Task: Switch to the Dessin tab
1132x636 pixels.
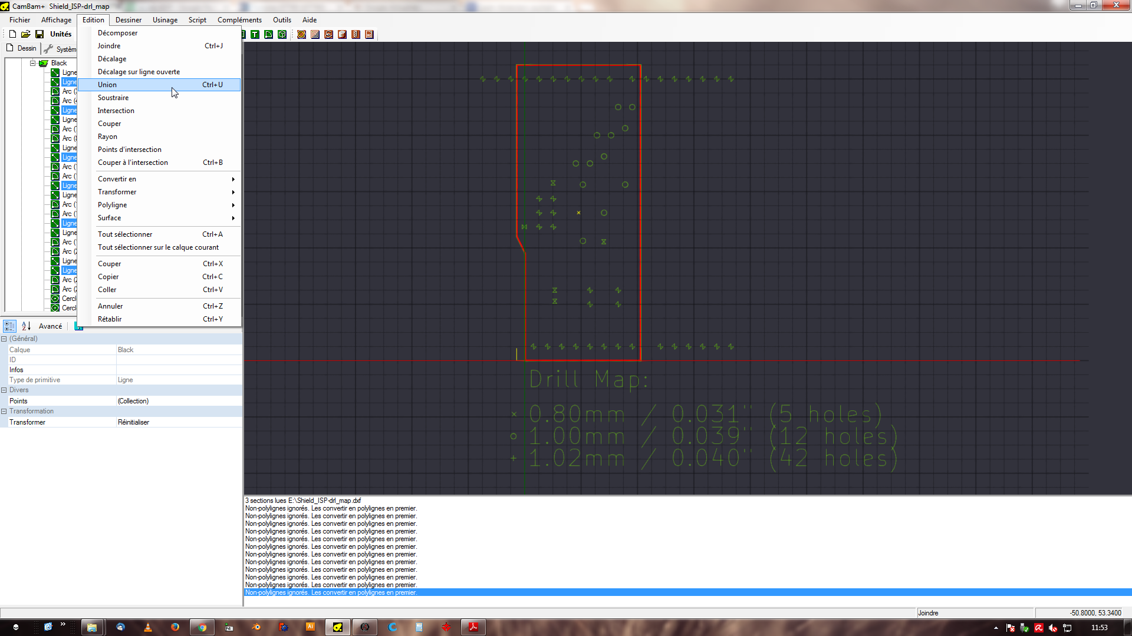Action: pos(21,48)
